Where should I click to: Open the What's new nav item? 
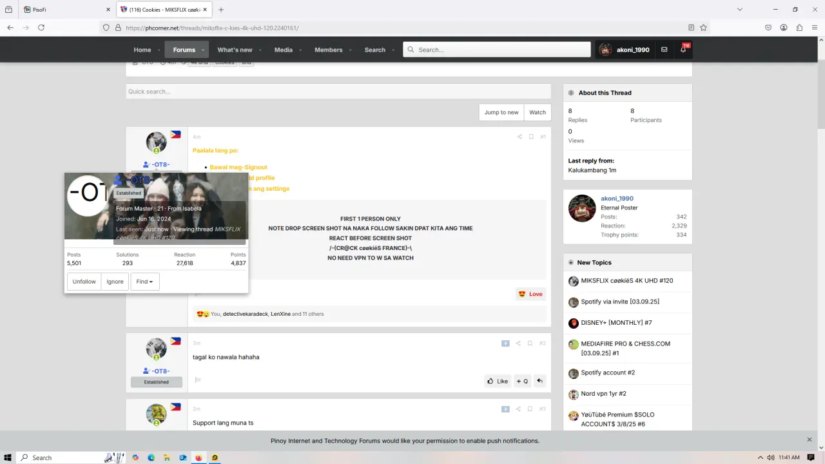coord(235,50)
